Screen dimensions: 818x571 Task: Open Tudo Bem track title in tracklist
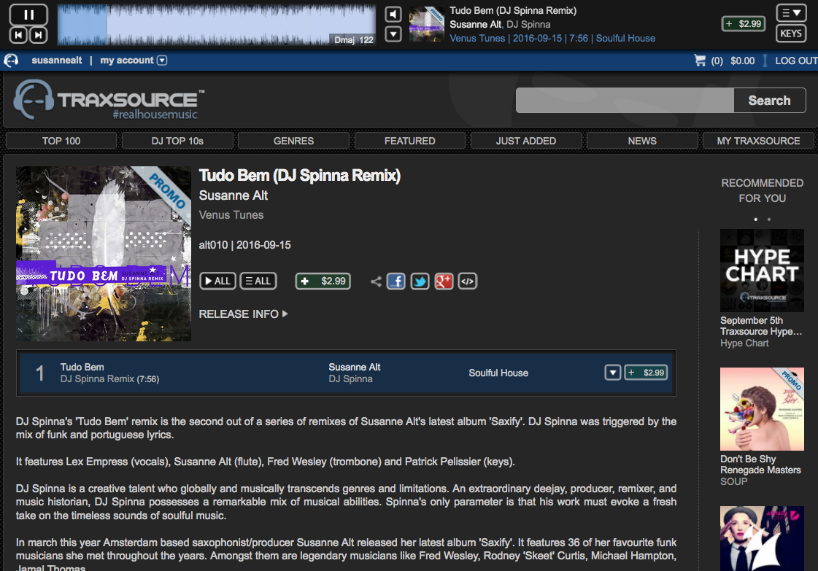82,367
